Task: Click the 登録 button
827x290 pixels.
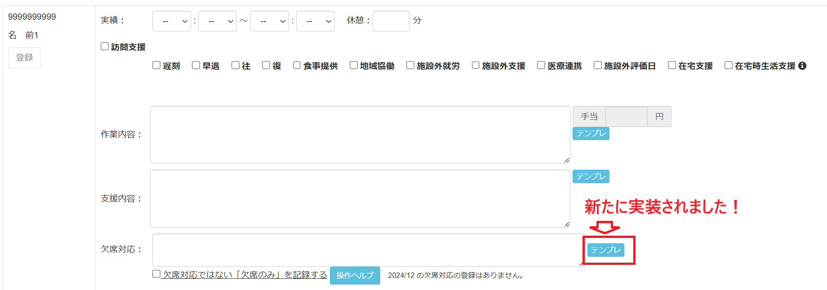Action: point(24,58)
